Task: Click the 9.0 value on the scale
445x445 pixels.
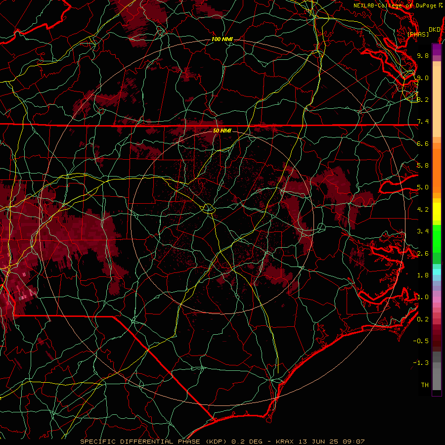Action: [x=423, y=78]
